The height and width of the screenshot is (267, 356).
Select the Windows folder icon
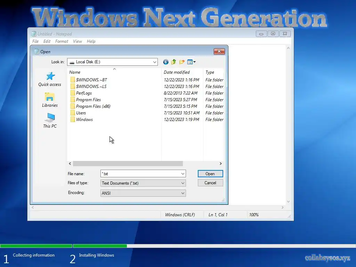73,119
